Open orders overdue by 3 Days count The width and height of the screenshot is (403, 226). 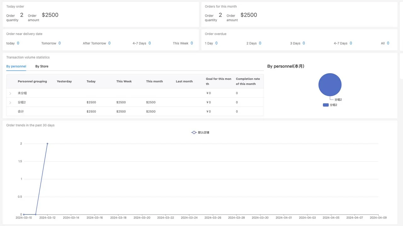pyautogui.click(x=304, y=43)
